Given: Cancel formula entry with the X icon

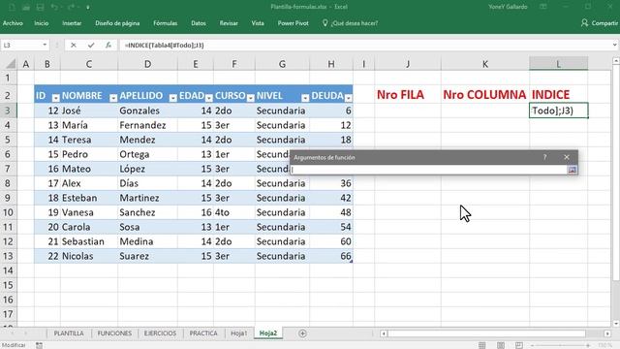Looking at the screenshot, I should (74, 46).
